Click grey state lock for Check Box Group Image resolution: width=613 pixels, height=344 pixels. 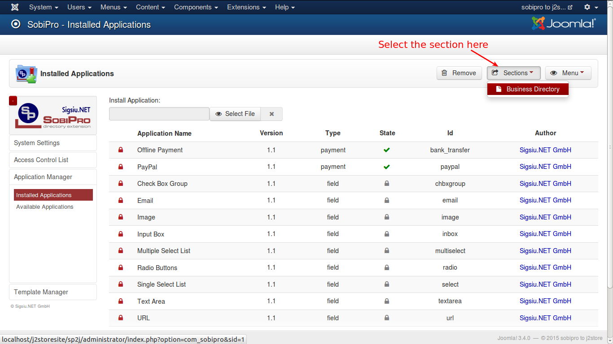(x=387, y=184)
